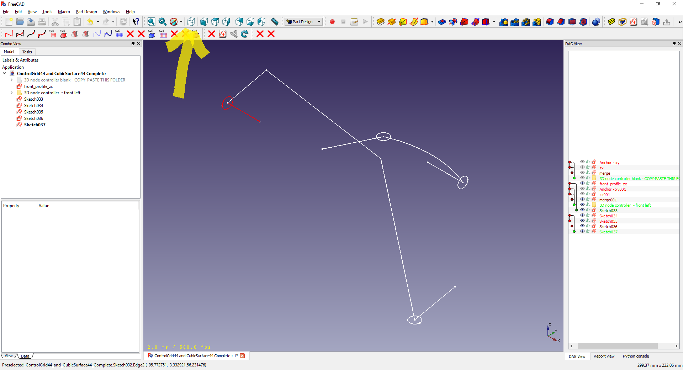Open the Part Design workbench dropdown

click(x=304, y=22)
